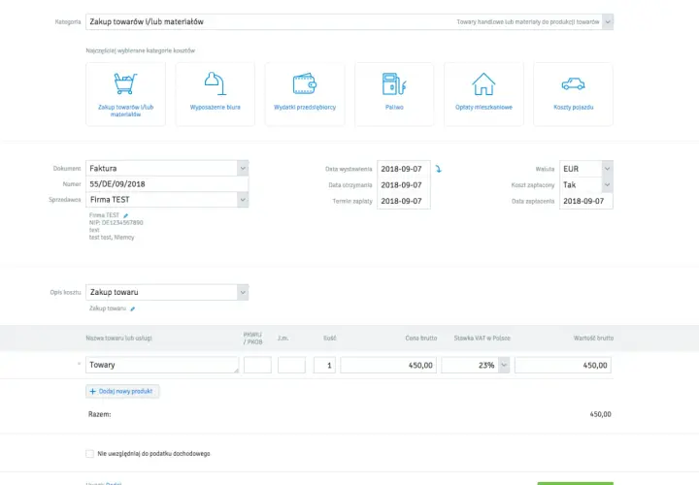Expand the Dokument Faktura dropdown

point(243,169)
